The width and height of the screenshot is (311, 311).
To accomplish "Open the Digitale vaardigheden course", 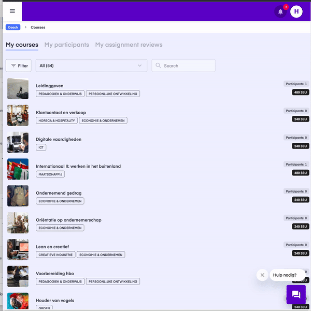I will click(x=59, y=139).
